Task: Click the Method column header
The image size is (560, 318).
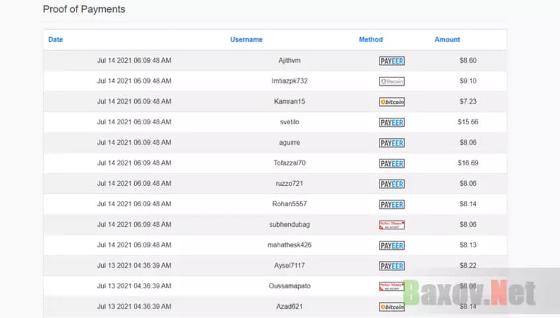Action: (x=370, y=40)
